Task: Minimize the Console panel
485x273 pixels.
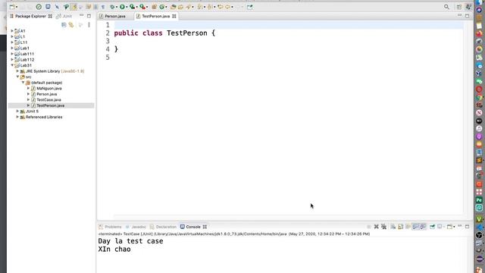Action: point(460,226)
